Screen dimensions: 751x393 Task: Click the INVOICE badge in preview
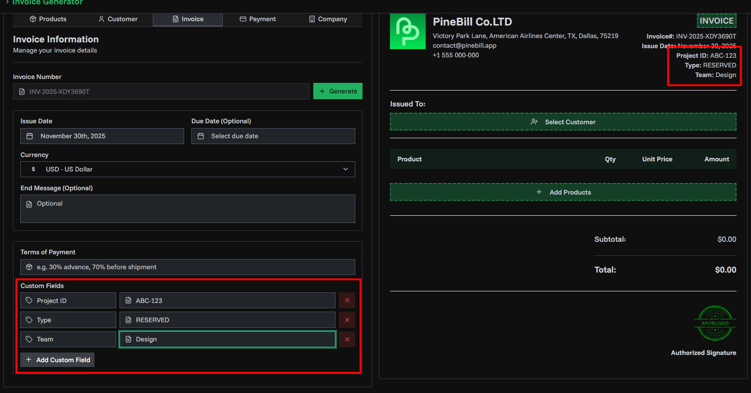716,21
